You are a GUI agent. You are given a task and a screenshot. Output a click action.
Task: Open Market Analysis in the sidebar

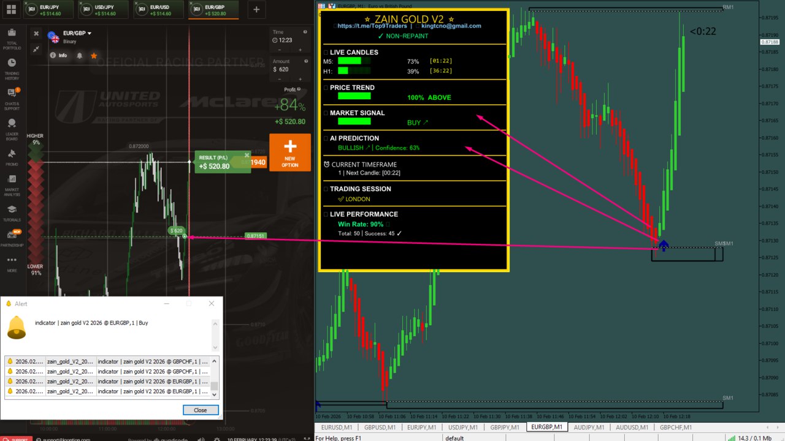coord(12,186)
